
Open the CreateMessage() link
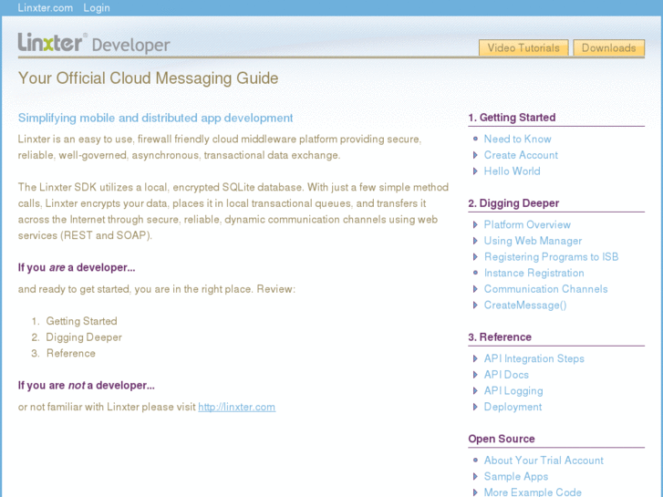525,305
